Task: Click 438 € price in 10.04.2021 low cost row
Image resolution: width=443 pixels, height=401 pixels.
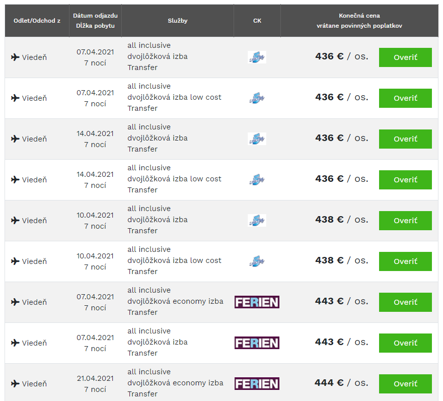Action: [x=341, y=260]
